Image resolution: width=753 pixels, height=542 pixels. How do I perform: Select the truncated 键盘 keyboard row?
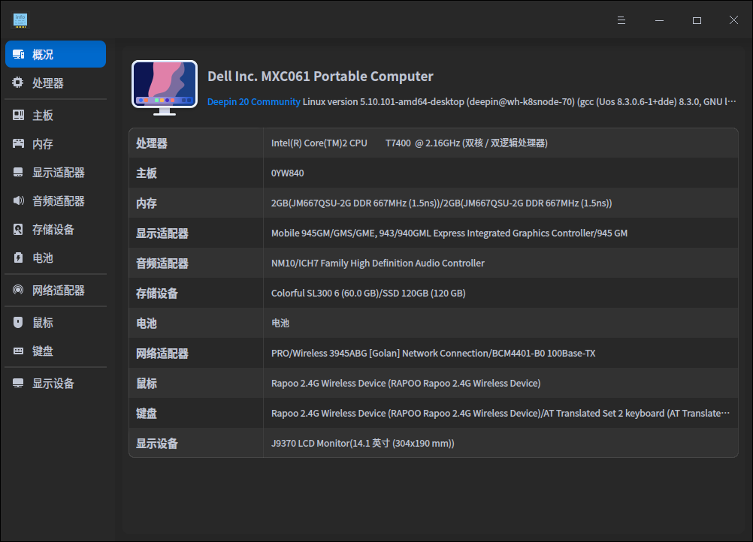[433, 413]
